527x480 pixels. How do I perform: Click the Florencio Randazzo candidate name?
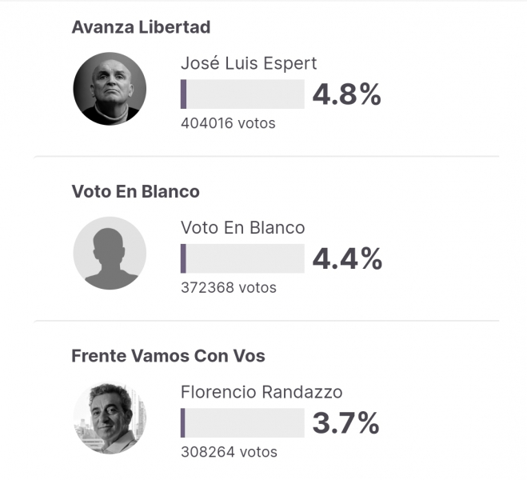[262, 392]
